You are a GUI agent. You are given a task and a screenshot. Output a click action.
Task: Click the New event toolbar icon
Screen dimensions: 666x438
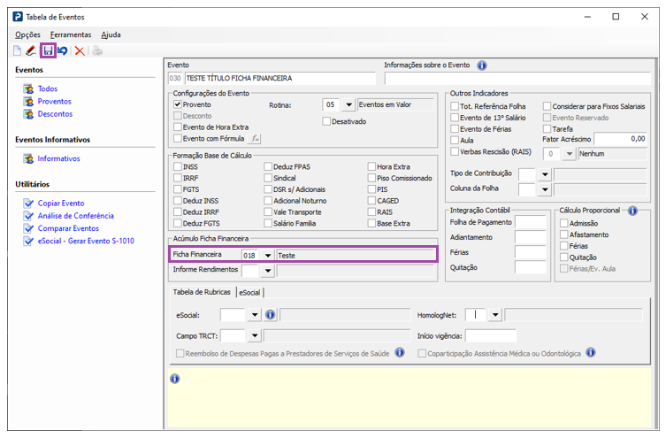pos(18,51)
